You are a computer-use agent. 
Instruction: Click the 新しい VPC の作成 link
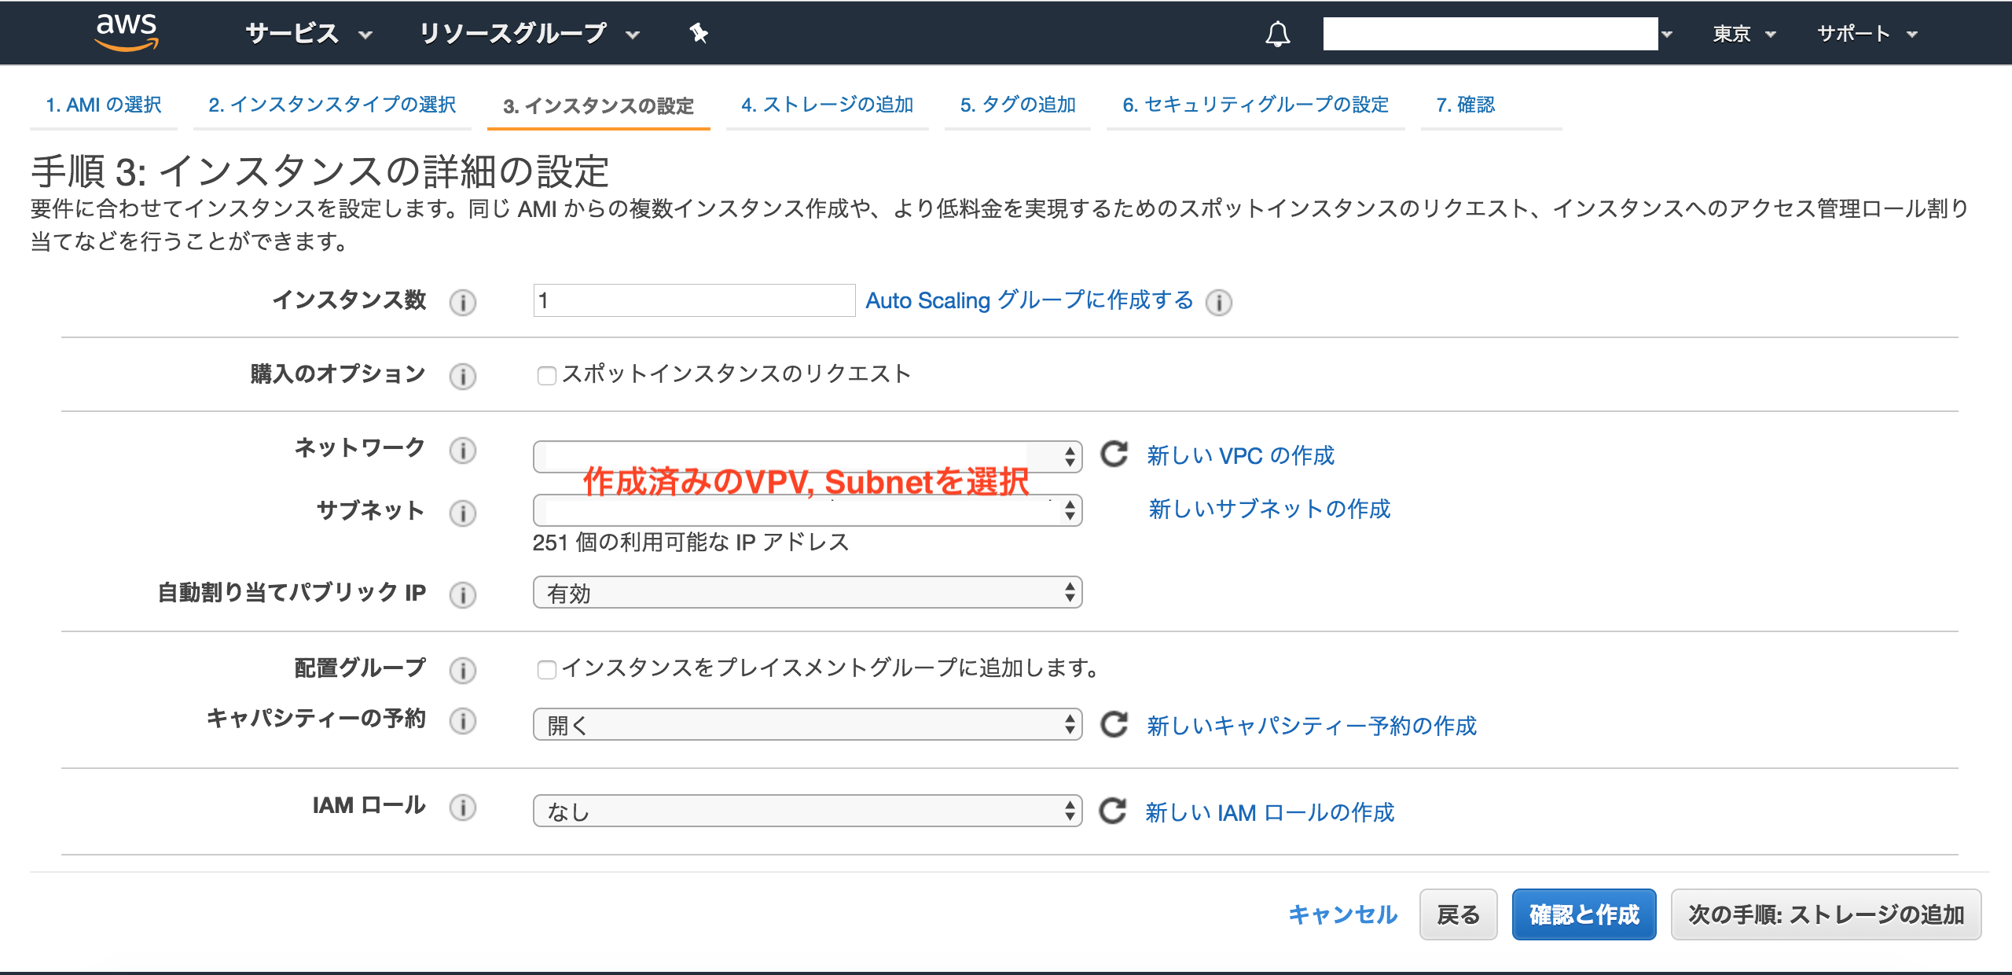click(x=1240, y=455)
